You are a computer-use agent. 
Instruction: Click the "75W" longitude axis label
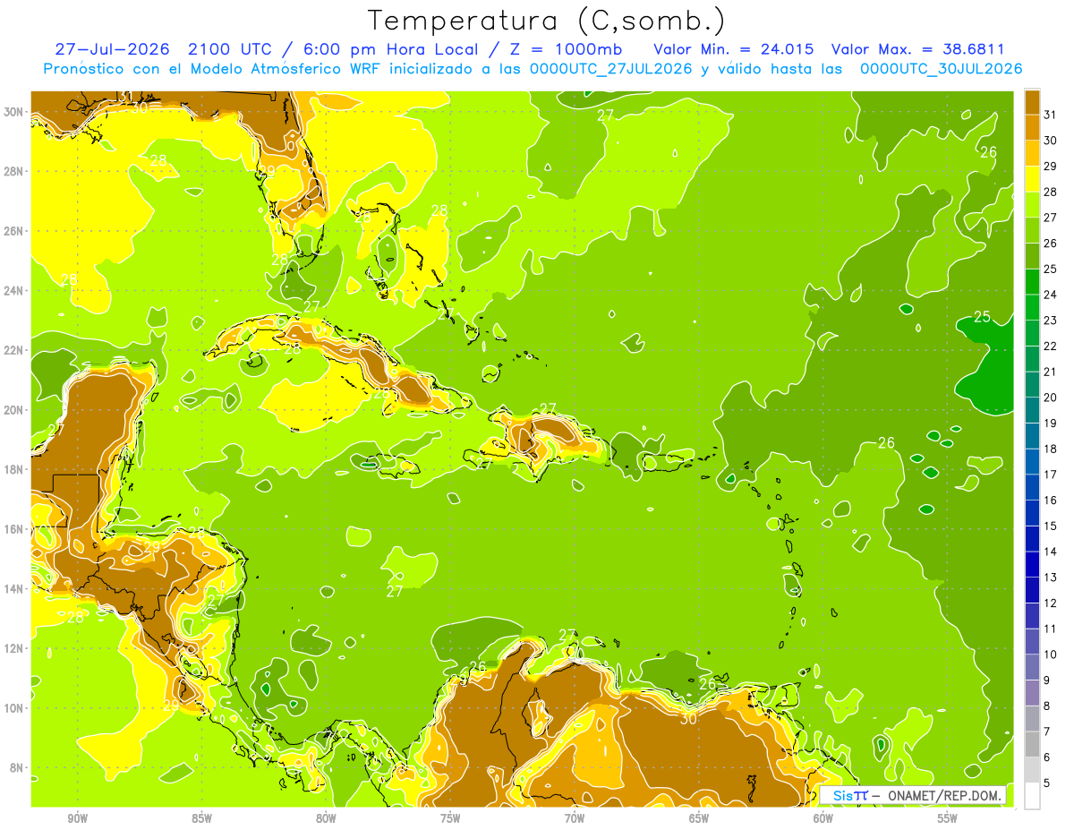(x=450, y=818)
